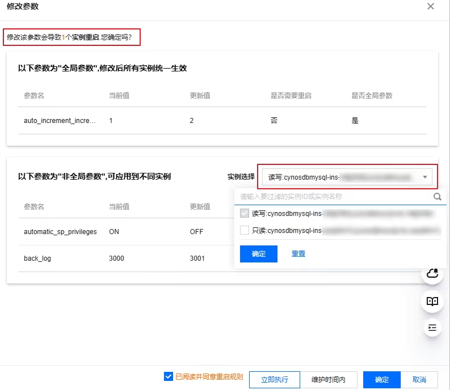The width and height of the screenshot is (450, 390).
Task: Click the blue 确定 button in instance dropdown
Action: [x=258, y=254]
